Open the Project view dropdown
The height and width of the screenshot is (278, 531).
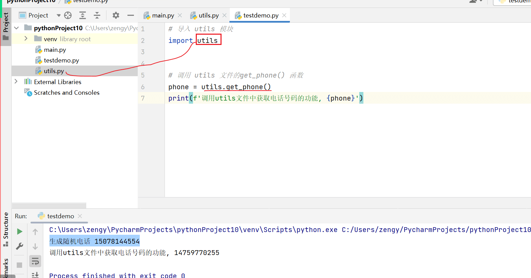coord(58,15)
